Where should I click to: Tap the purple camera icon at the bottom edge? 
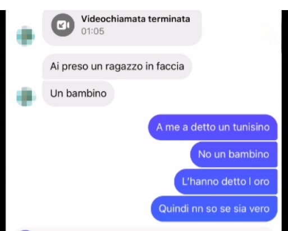(x=25, y=230)
